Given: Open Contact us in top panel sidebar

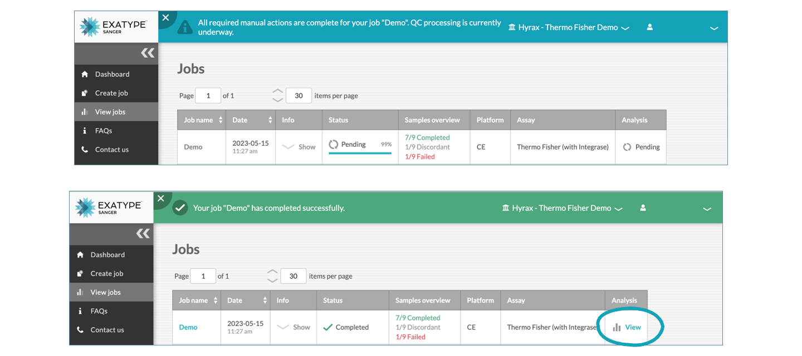Looking at the screenshot, I should click(x=116, y=150).
